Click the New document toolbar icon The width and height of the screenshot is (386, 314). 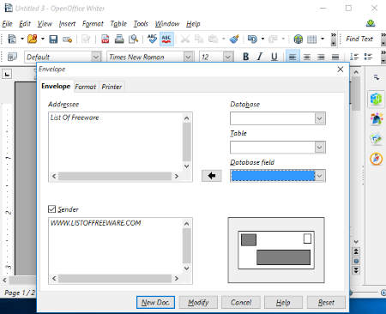coord(12,39)
